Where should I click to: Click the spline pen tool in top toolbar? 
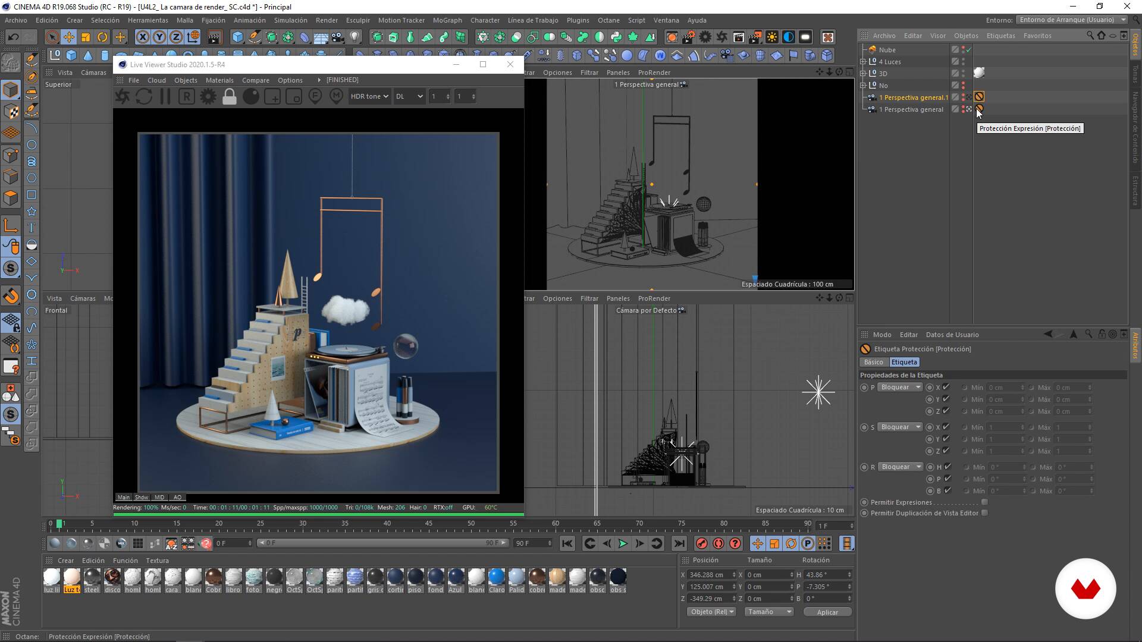click(255, 37)
